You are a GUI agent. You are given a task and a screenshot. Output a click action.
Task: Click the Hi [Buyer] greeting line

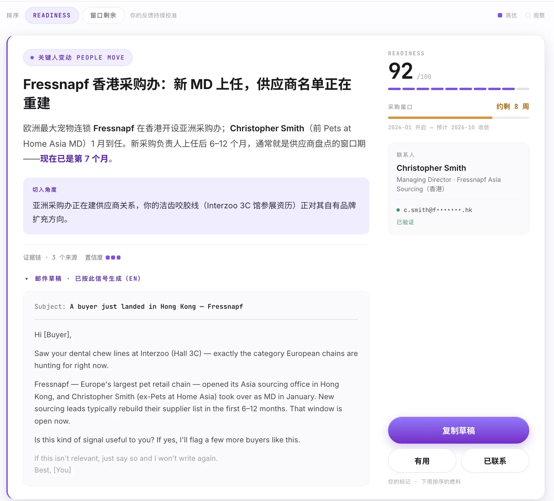(53, 335)
